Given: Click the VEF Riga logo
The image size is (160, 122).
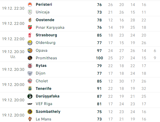Looking at the screenshot, I should coord(30,104).
